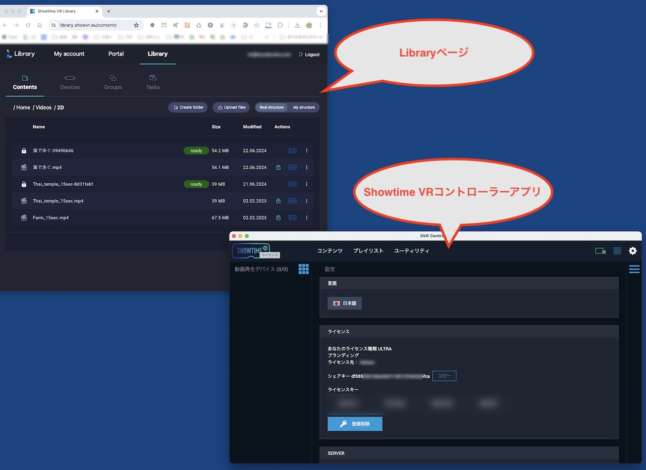
Task: Bookmark page with star icon
Action: [x=136, y=25]
